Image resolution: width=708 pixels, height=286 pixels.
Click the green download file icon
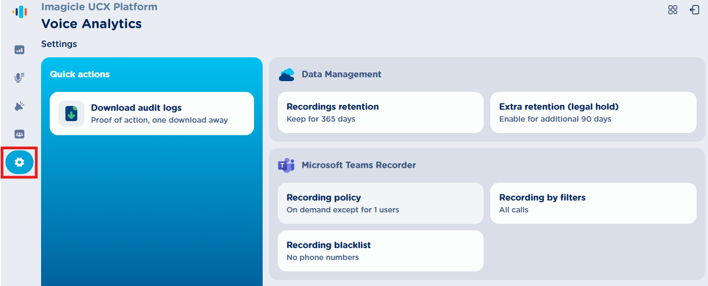(71, 114)
